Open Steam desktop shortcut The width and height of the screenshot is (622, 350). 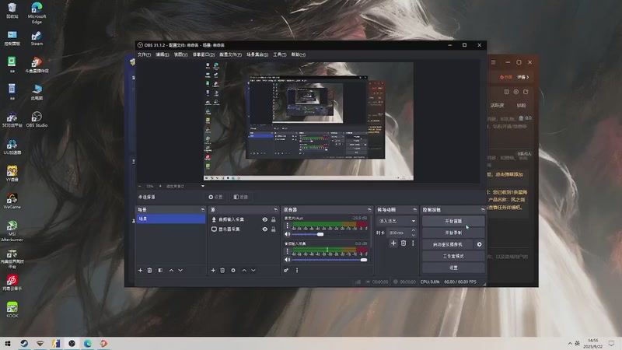(37, 38)
